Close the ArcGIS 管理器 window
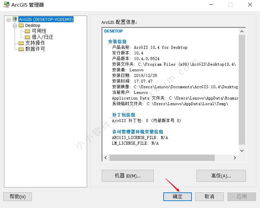 tap(250, 5)
